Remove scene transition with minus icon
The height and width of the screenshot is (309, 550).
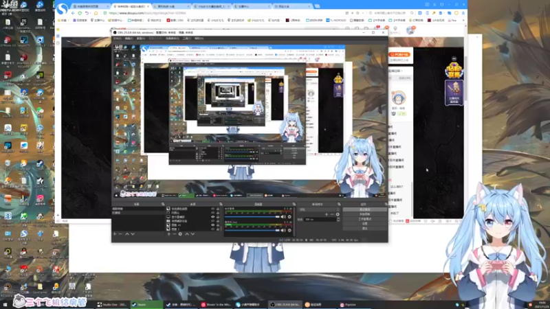[332, 214]
